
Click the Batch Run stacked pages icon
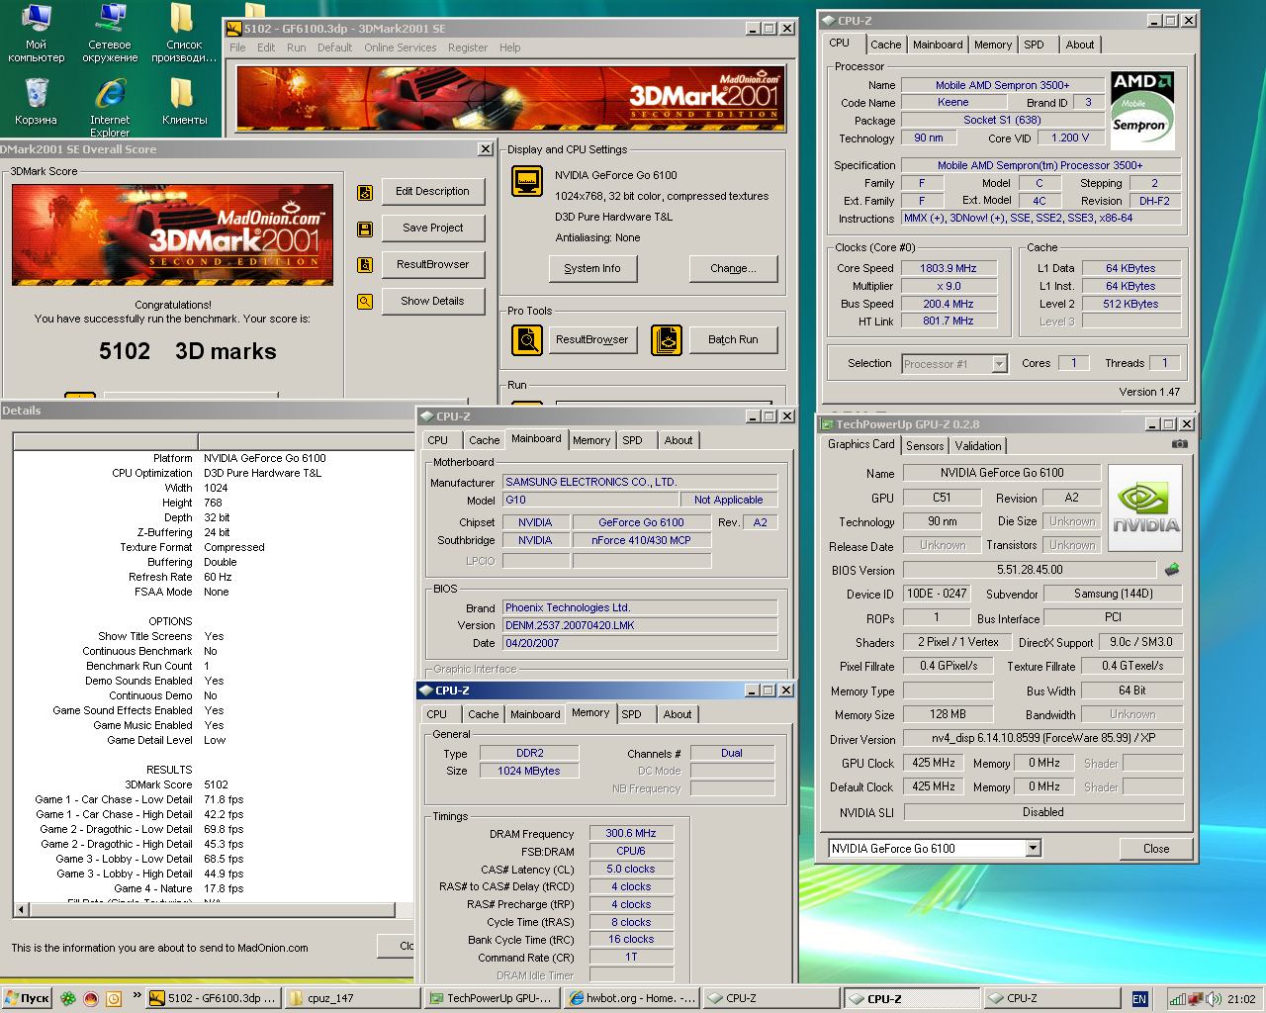[667, 340]
